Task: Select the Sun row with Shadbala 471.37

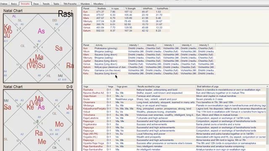Action: [126, 12]
